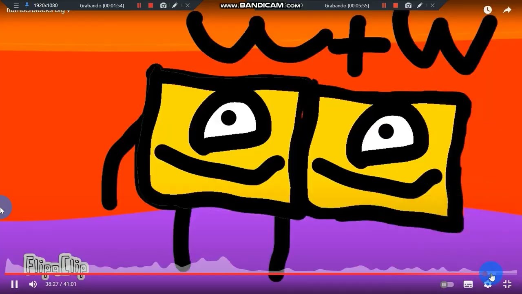This screenshot has width=522, height=294.
Task: Take screenshot on the 00:05:55 Bandicam bar
Action: pyautogui.click(x=408, y=5)
